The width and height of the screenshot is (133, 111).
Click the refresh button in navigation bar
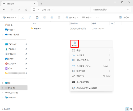26,10
